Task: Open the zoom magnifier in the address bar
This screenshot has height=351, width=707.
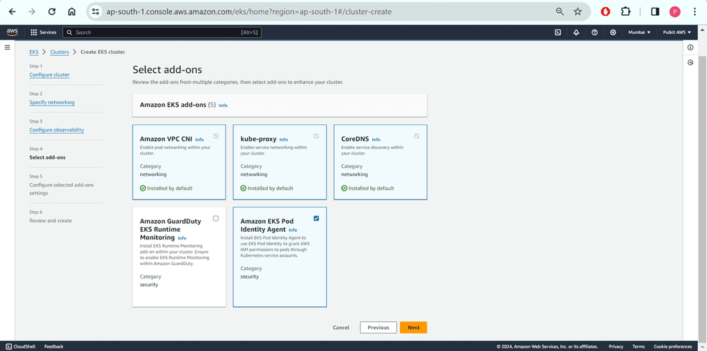Action: point(559,12)
